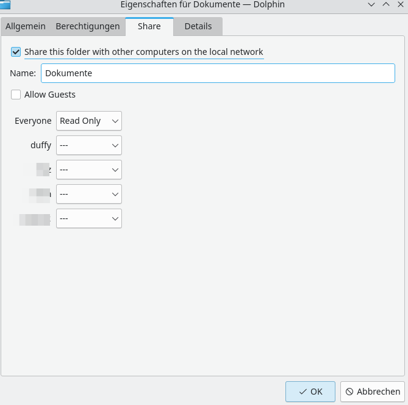
Task: Click the Dolphin folder icon in title bar
Action: [x=5, y=4]
